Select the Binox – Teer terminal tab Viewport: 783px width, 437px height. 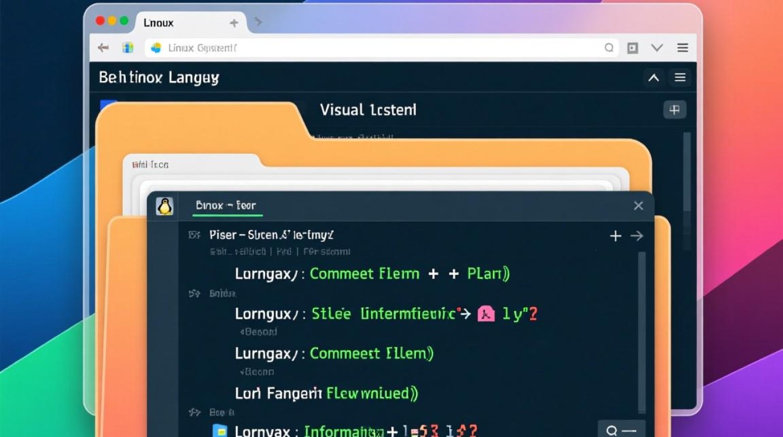coord(226,206)
